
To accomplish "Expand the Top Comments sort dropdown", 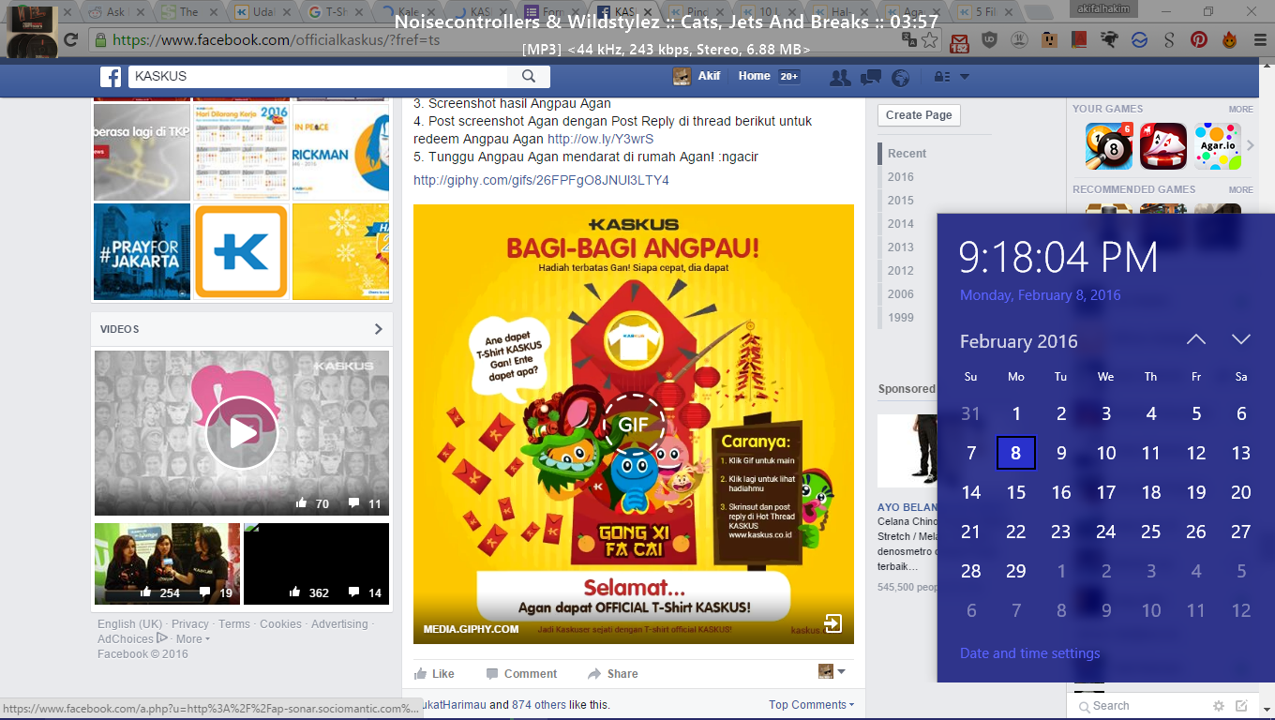I will tap(812, 705).
